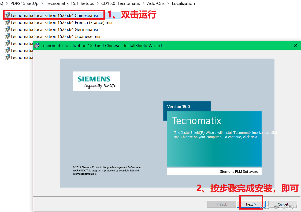Image resolution: width=301 pixels, height=212 pixels.
Task: Click the Japanese.msi installer icon
Action: pyautogui.click(x=7, y=36)
